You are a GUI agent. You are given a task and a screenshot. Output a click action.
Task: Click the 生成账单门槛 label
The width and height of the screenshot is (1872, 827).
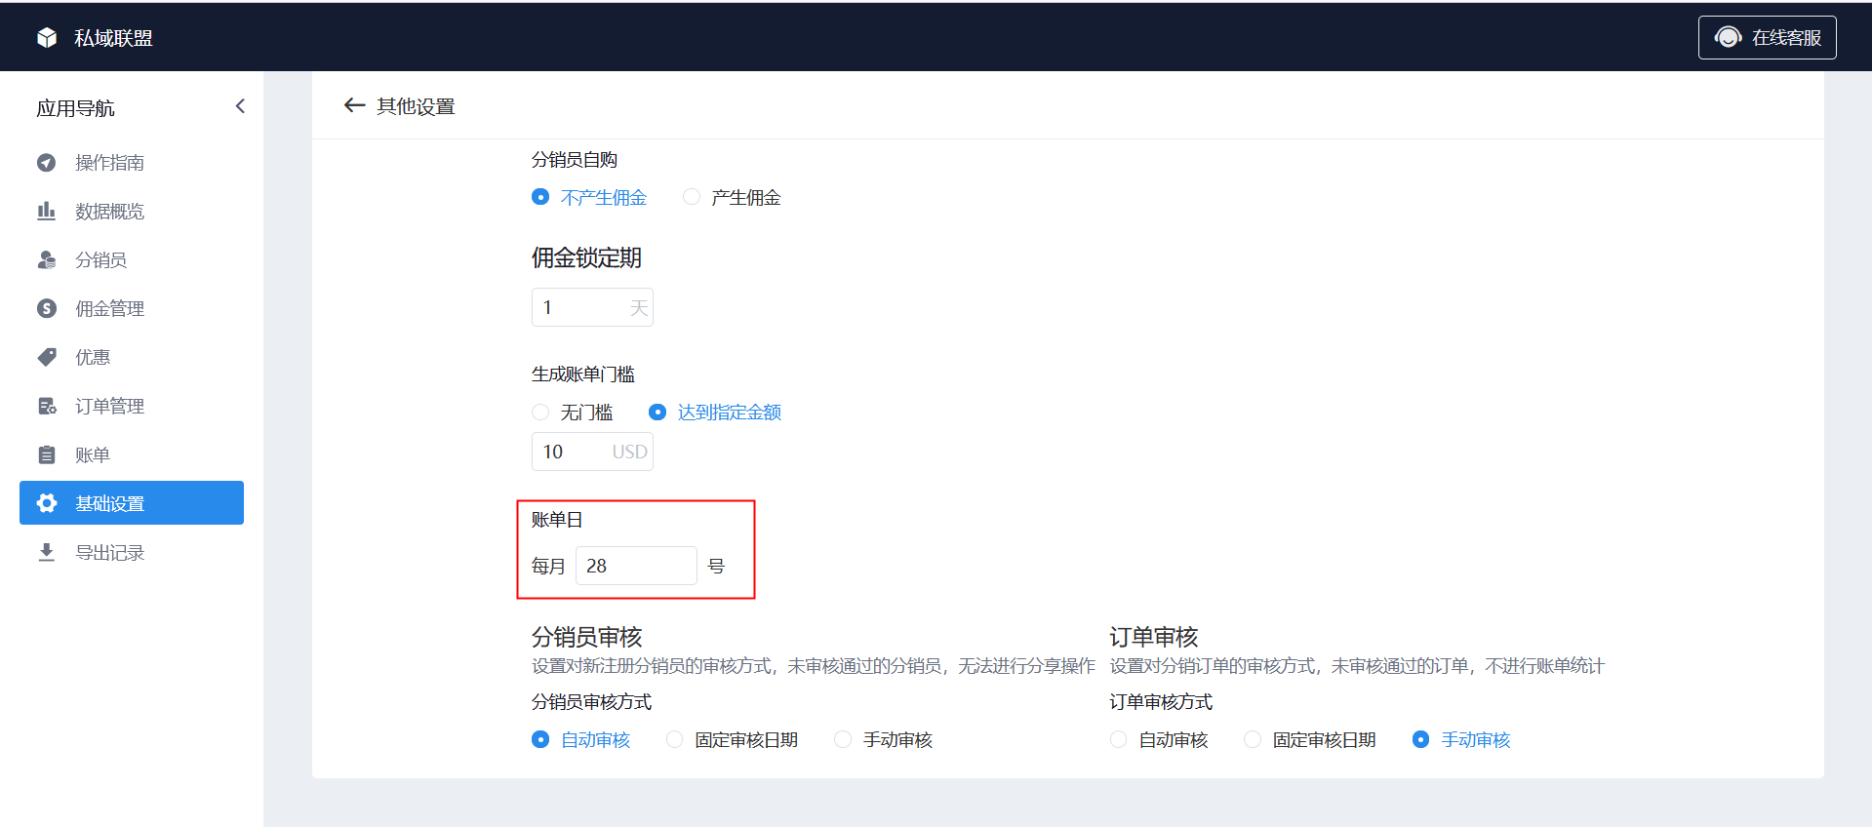(x=583, y=374)
